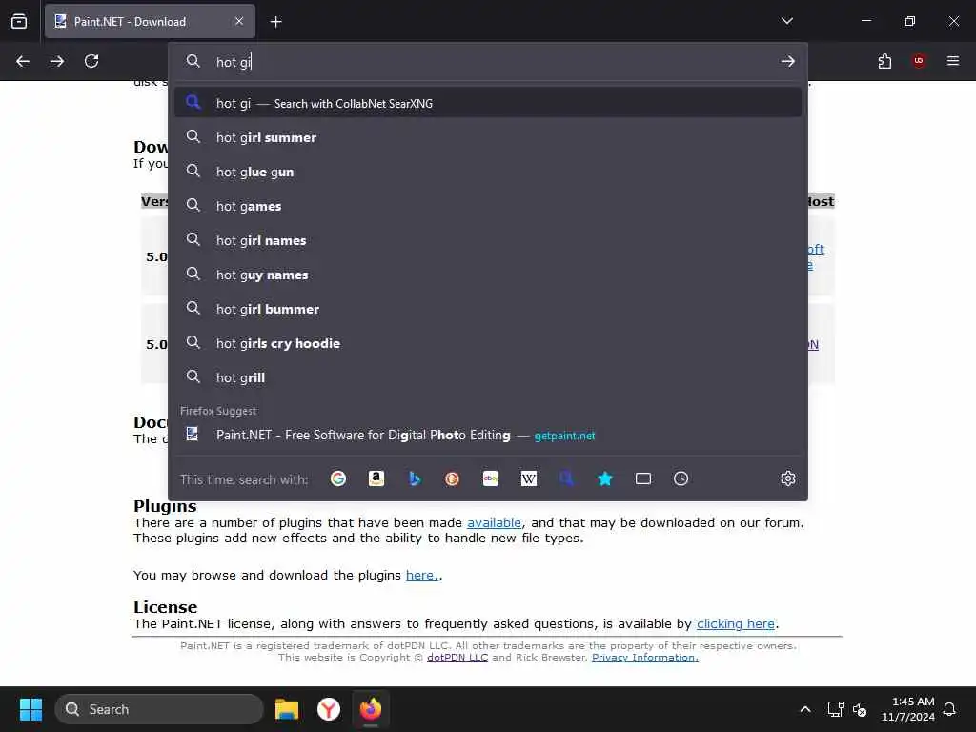The height and width of the screenshot is (732, 976).
Task: List all tabs dropdown arrow
Action: pos(787,21)
